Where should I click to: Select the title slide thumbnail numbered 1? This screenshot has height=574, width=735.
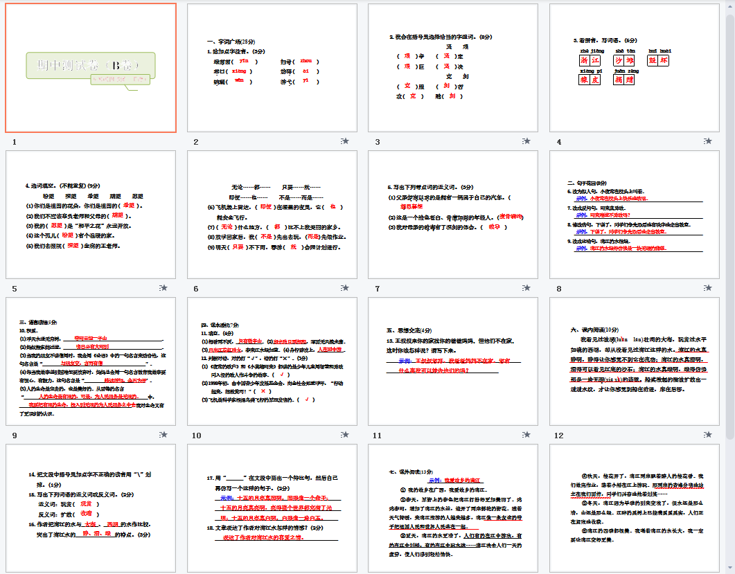pyautogui.click(x=91, y=68)
